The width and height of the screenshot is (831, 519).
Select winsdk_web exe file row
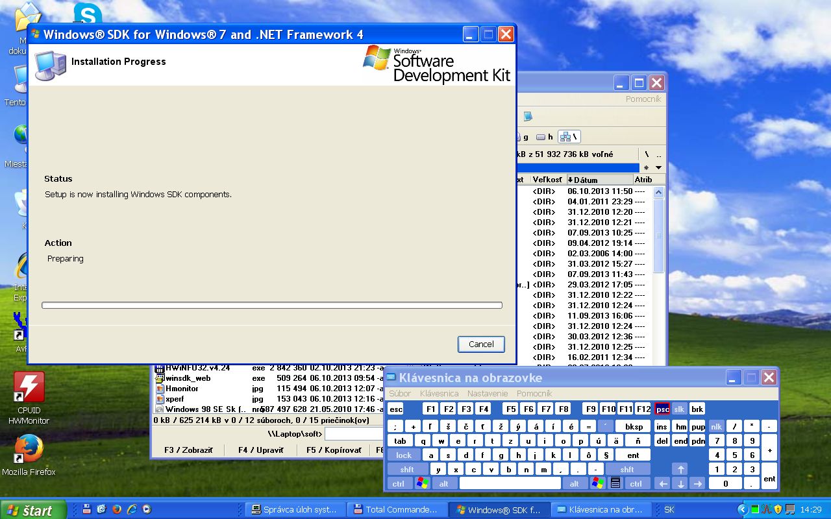(268, 378)
